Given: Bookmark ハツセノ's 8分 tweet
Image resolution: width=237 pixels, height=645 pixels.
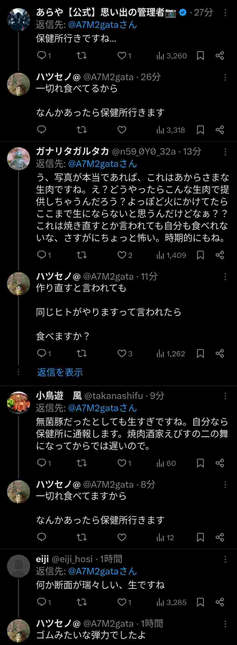Looking at the screenshot, I should pyautogui.click(x=200, y=537).
